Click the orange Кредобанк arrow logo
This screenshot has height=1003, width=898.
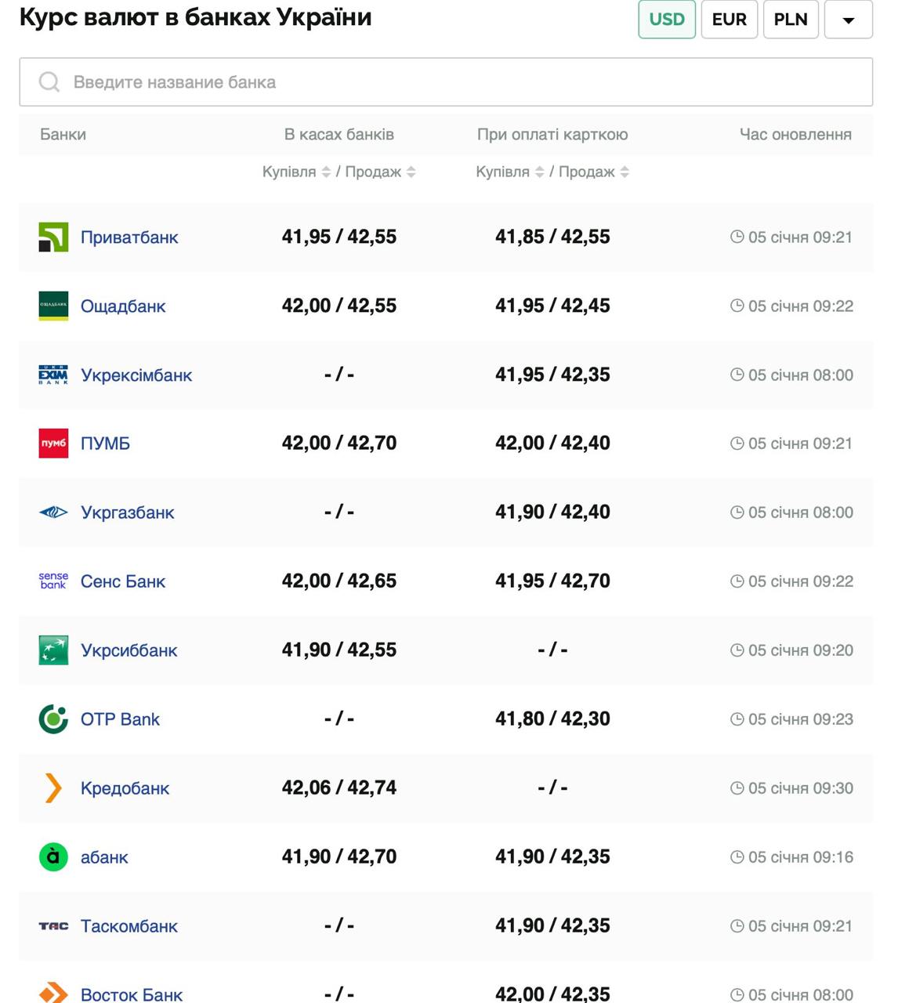pos(53,788)
